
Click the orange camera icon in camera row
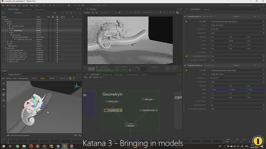click(57, 46)
